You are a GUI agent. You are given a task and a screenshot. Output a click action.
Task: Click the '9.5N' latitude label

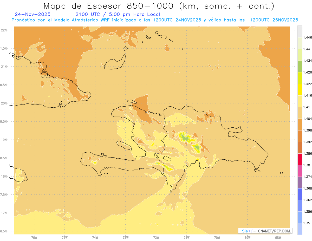pyautogui.click(x=3, y=122)
